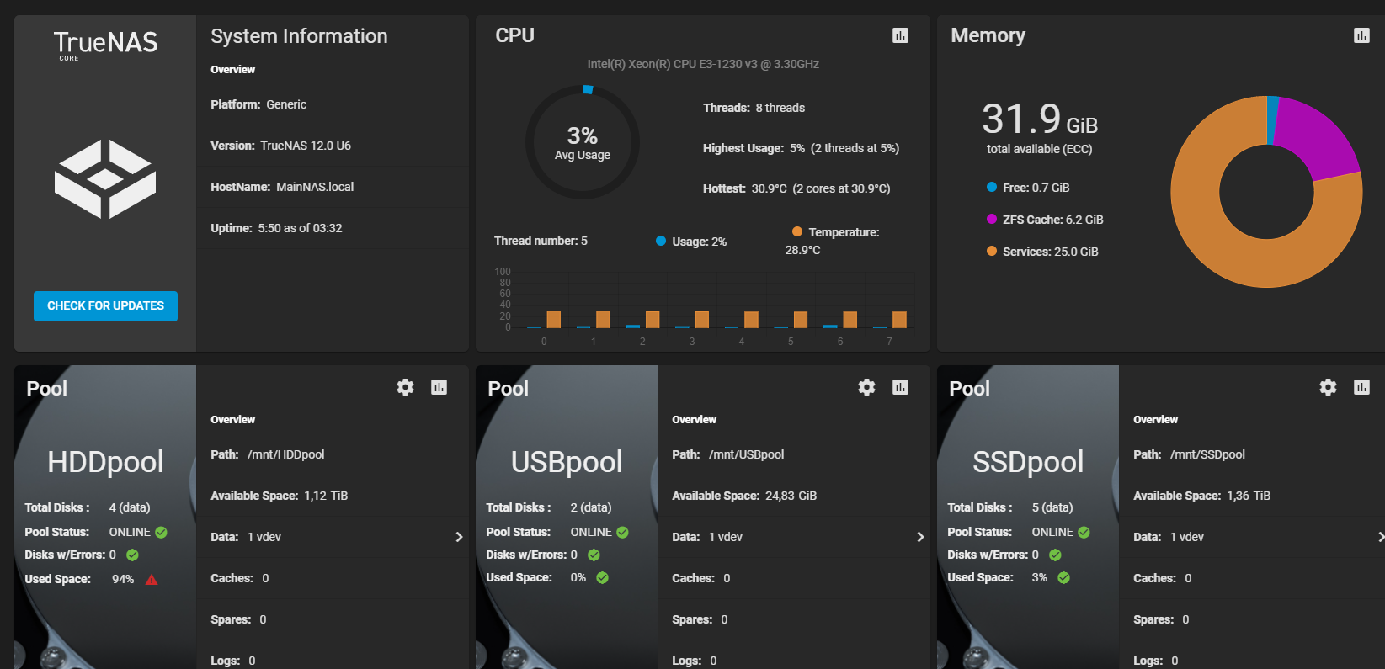This screenshot has height=669, width=1385.
Task: Expand USBpool Data vdev chevron
Action: point(920,537)
